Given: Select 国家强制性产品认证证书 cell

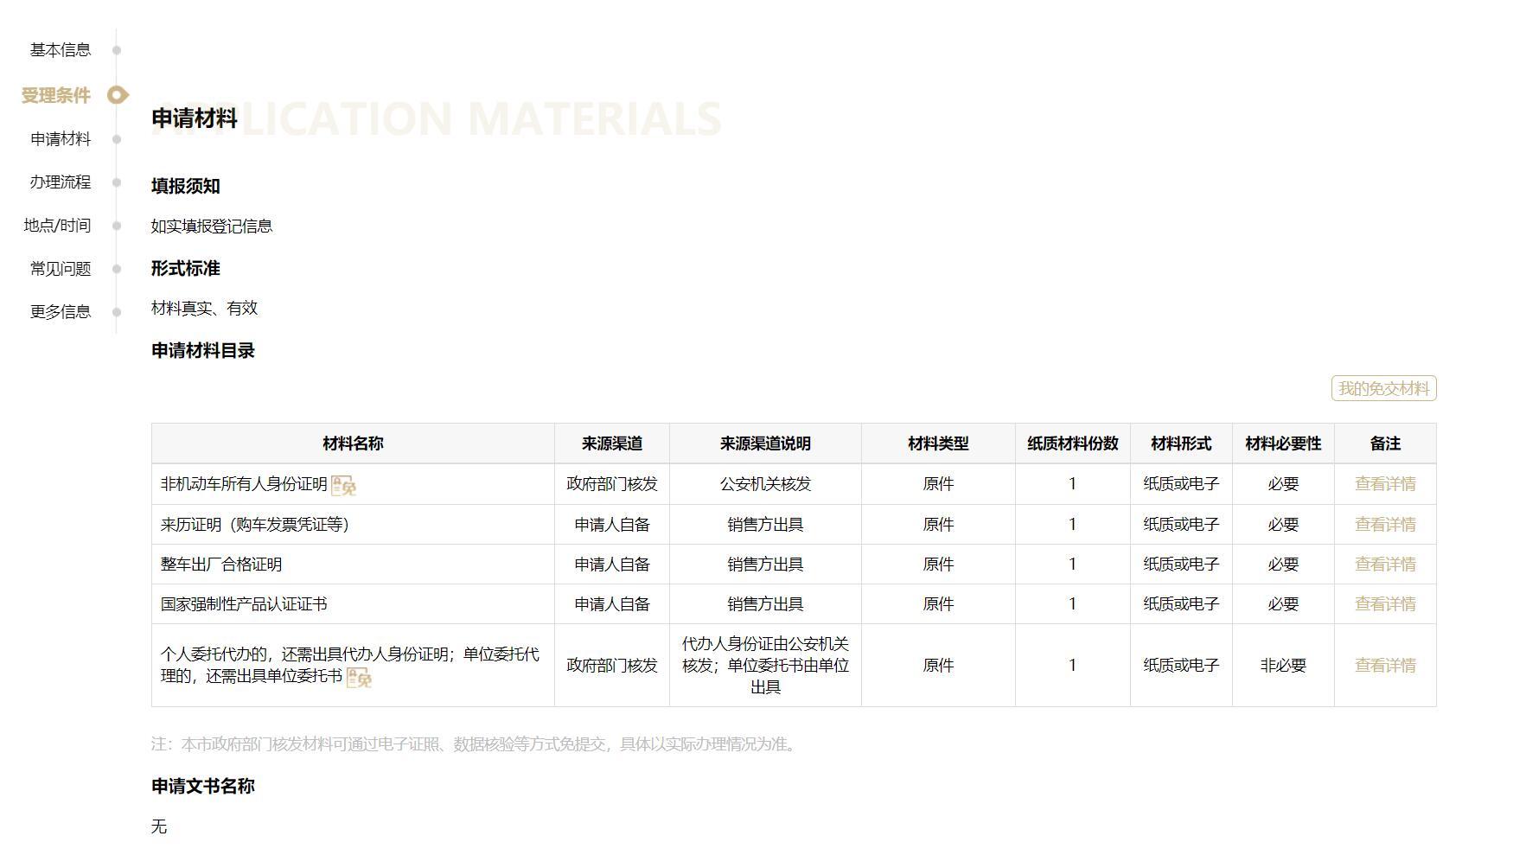Looking at the screenshot, I should (x=353, y=604).
